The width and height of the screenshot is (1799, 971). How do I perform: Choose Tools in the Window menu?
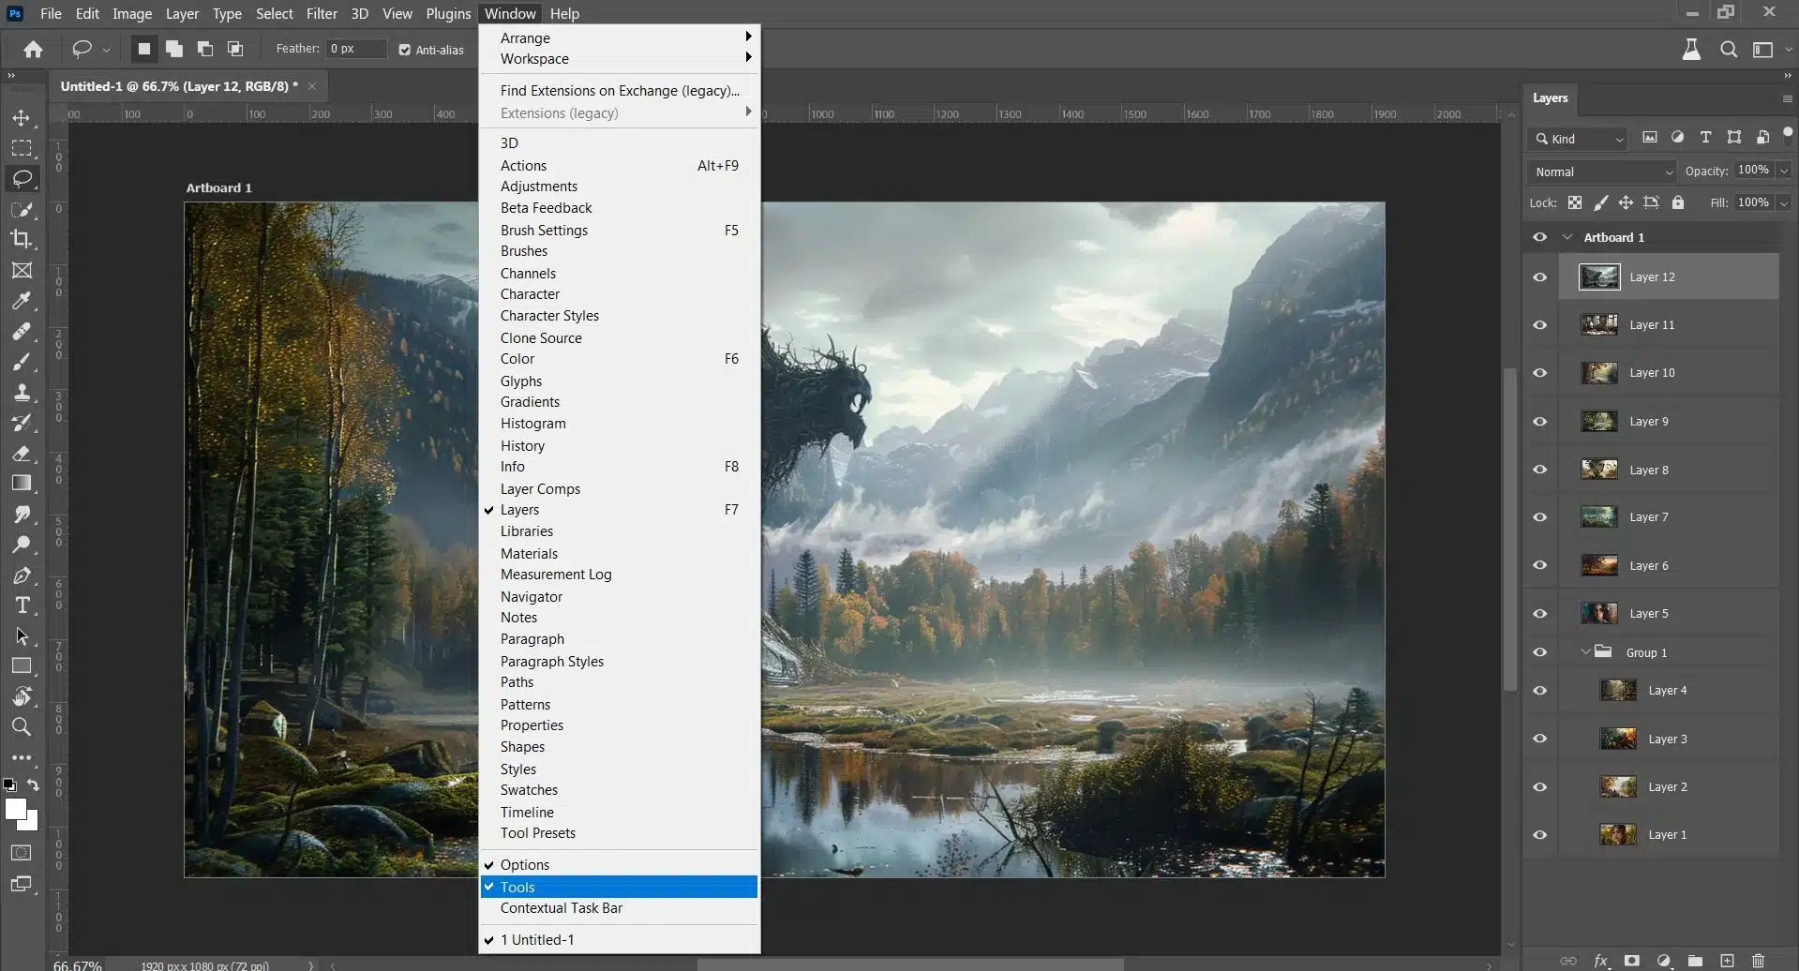point(619,887)
